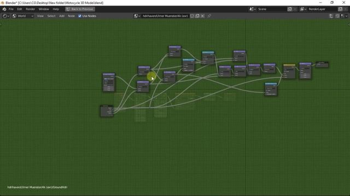Viewport: 350px width, 196px height.
Task: Toggle the snap node icon in header
Action: pyautogui.click(x=337, y=16)
